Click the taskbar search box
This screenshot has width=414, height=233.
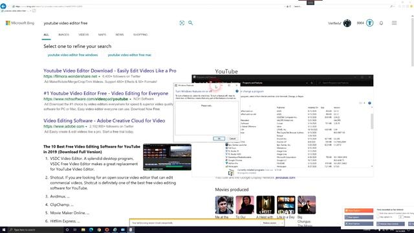pyautogui.click(x=36, y=230)
